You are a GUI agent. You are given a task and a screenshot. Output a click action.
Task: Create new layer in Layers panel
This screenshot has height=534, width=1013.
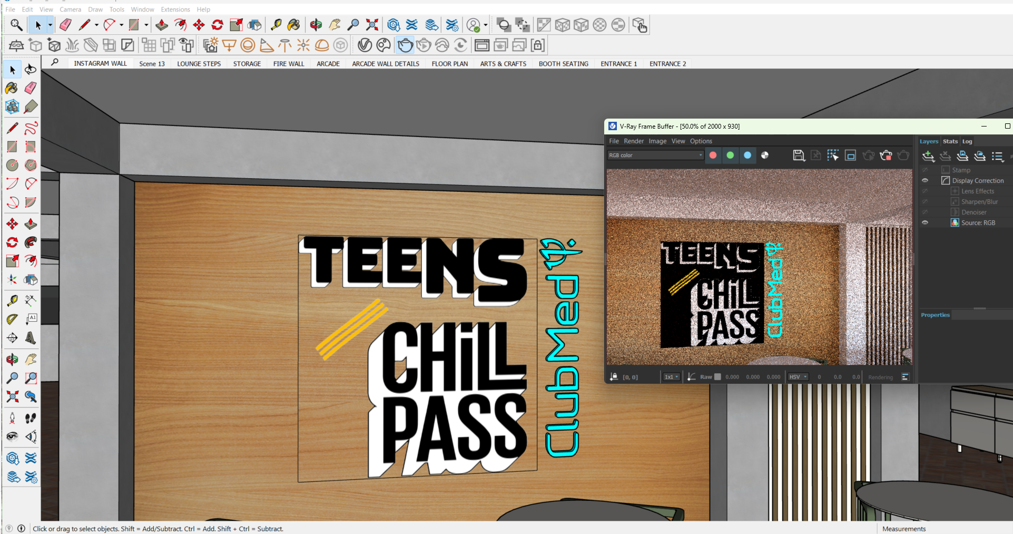928,156
